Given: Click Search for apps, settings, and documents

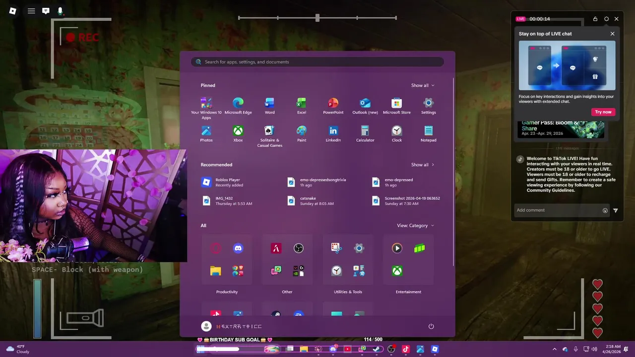Looking at the screenshot, I should [x=317, y=62].
